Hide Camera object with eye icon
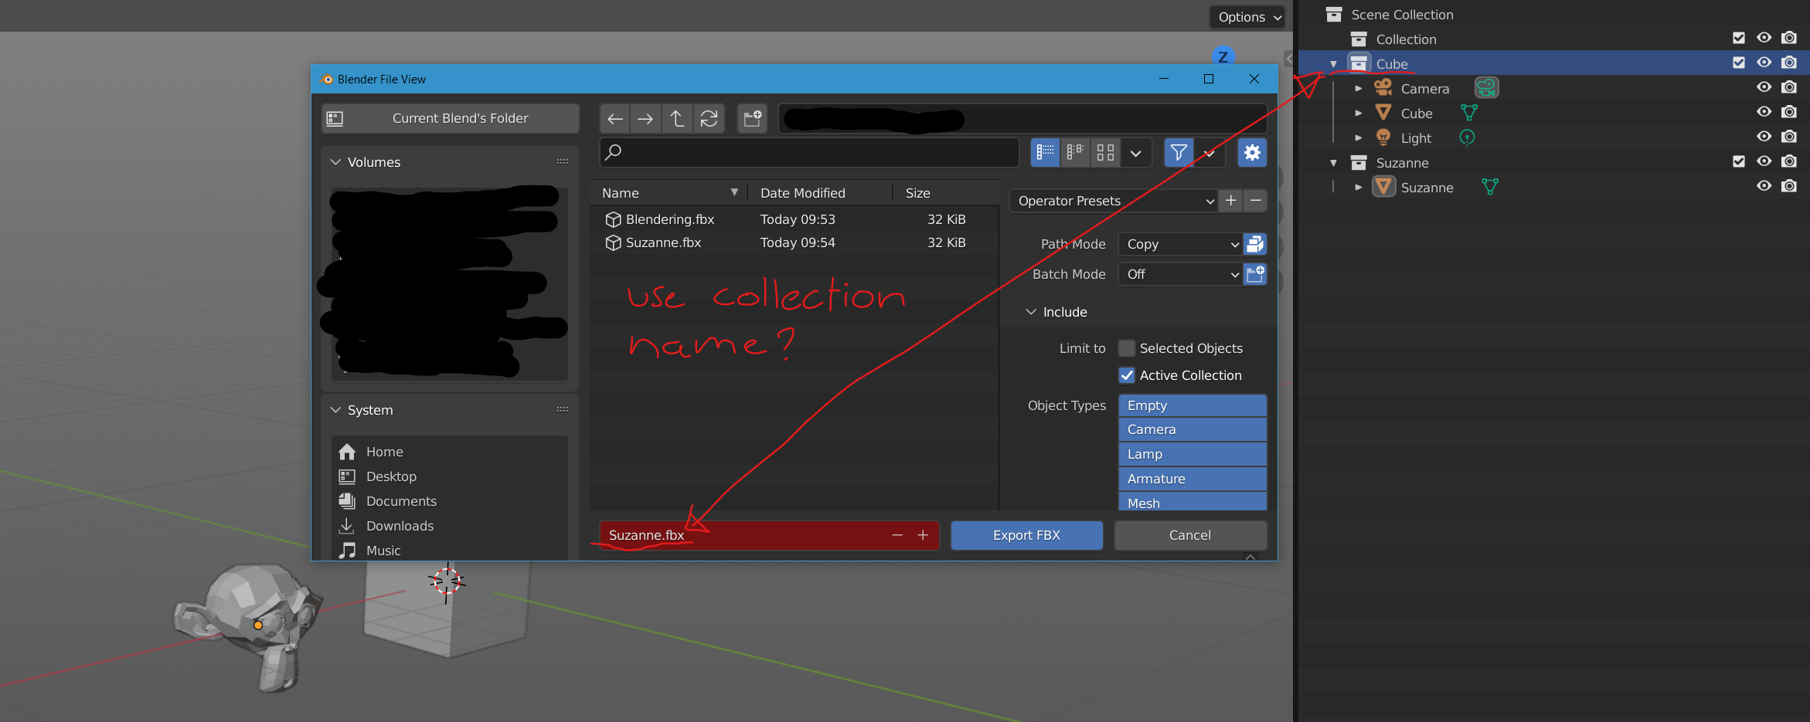The height and width of the screenshot is (722, 1810). pos(1764,87)
